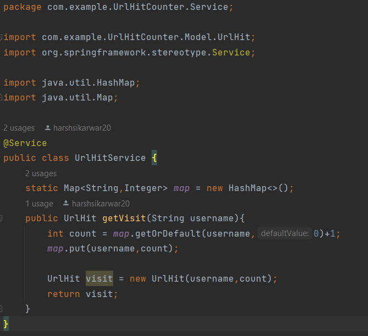The height and width of the screenshot is (336, 368).
Task: Click the getVisit method name
Action: pyautogui.click(x=124, y=219)
